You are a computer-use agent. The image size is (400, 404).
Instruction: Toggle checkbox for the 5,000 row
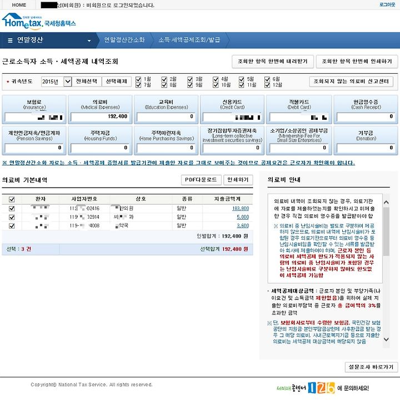(x=12, y=217)
